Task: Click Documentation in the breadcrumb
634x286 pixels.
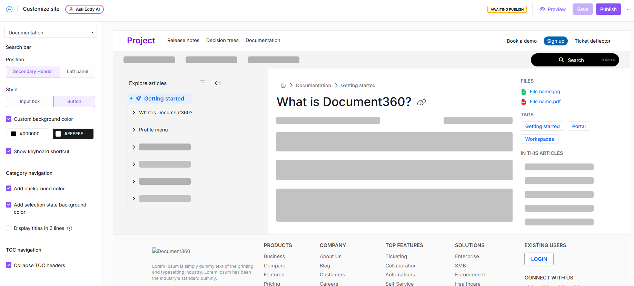Action: coord(313,85)
